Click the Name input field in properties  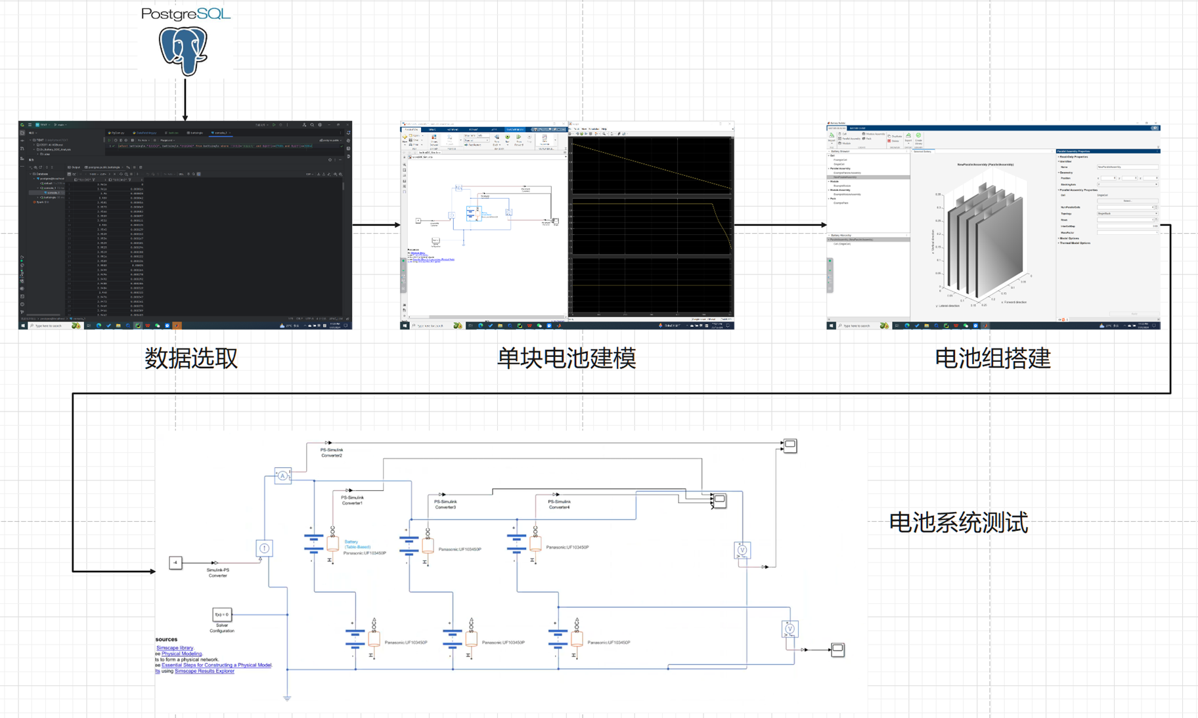point(1126,167)
